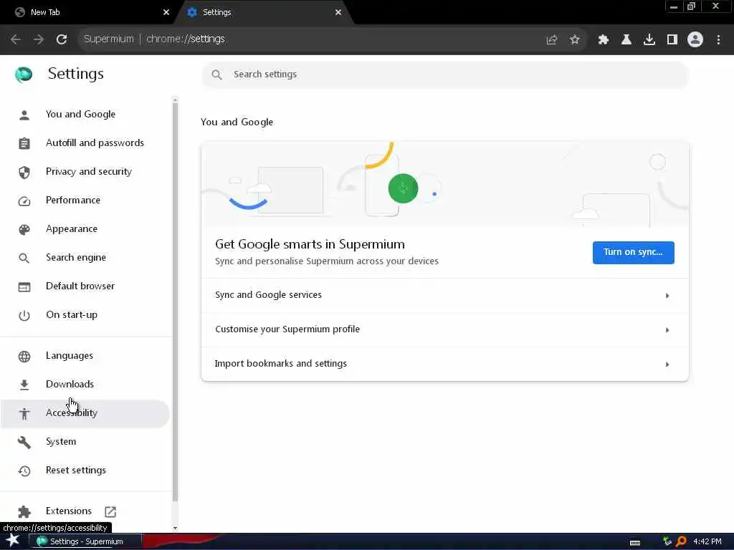Click the forward navigation arrow
734x550 pixels.
click(x=39, y=39)
